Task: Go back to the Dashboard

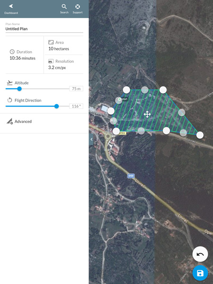Action: point(11,9)
